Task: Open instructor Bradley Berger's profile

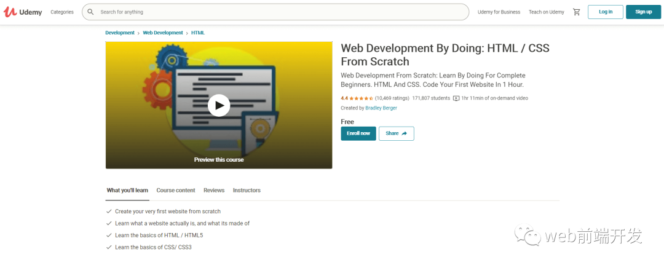Action: pyautogui.click(x=381, y=108)
